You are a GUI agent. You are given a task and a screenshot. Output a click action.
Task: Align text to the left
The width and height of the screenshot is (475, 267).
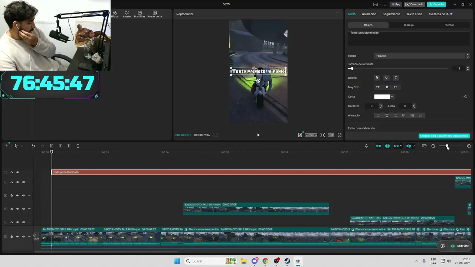(x=379, y=115)
